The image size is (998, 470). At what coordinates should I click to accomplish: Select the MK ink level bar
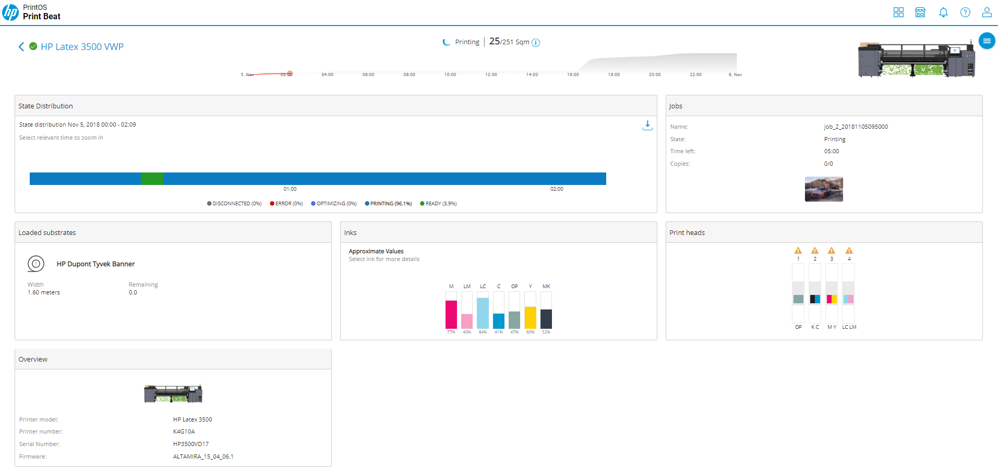point(546,310)
